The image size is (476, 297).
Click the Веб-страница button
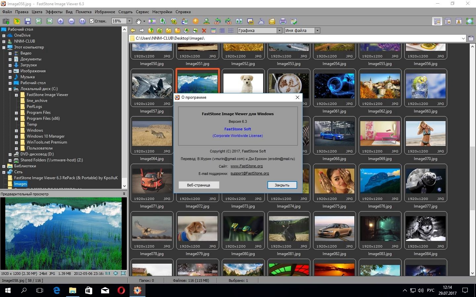click(198, 185)
